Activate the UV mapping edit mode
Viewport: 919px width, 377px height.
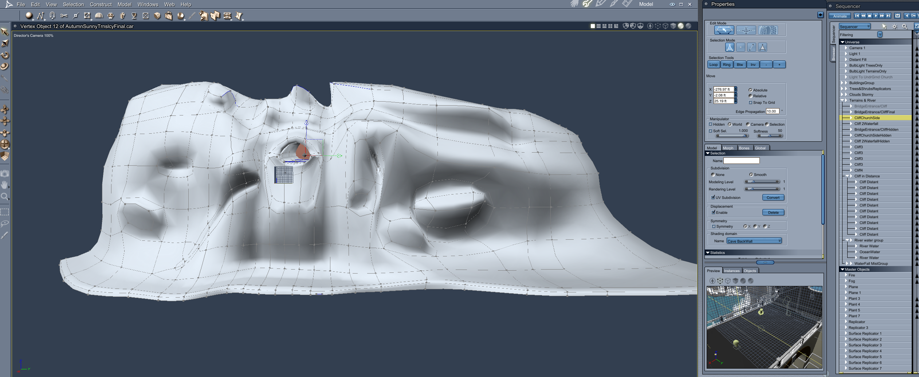(768, 30)
